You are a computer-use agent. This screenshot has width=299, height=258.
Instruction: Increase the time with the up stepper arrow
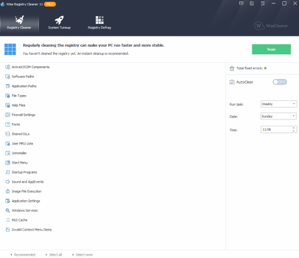(x=294, y=128)
